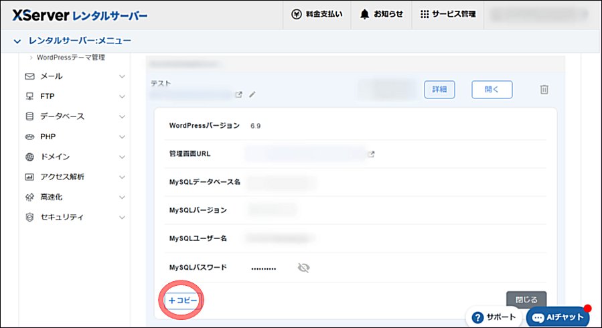Click the 6.9 version value
This screenshot has height=328, width=602.
point(255,126)
